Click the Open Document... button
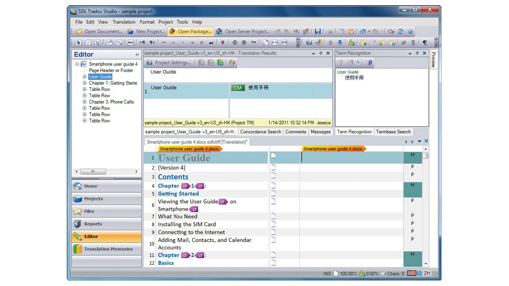 point(99,31)
